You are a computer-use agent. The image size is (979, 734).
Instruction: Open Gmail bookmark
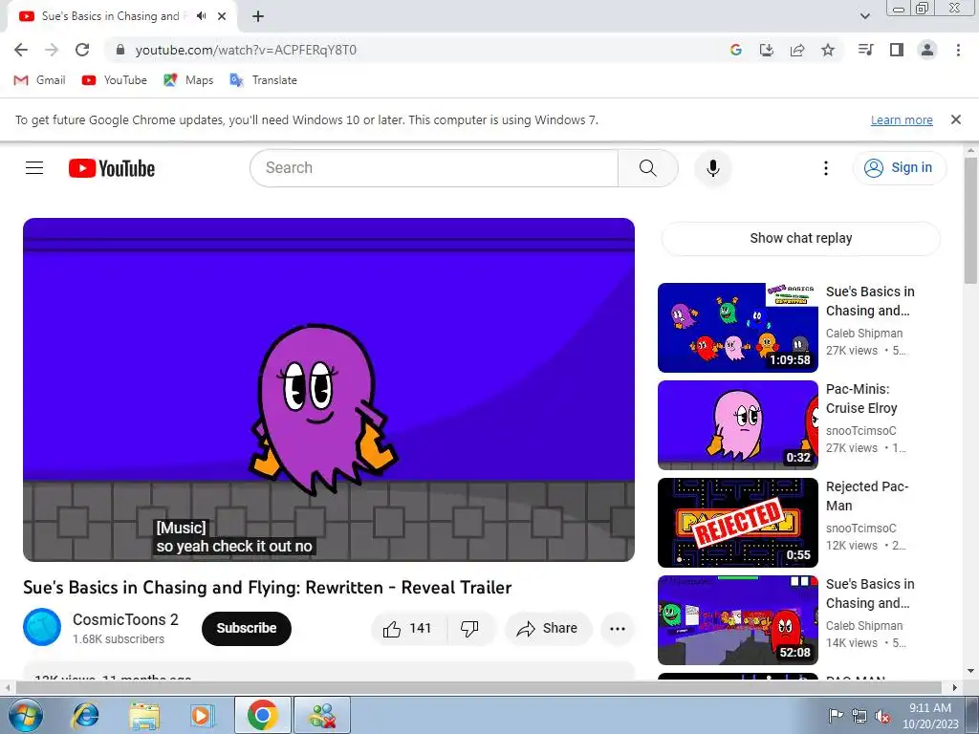coord(39,80)
